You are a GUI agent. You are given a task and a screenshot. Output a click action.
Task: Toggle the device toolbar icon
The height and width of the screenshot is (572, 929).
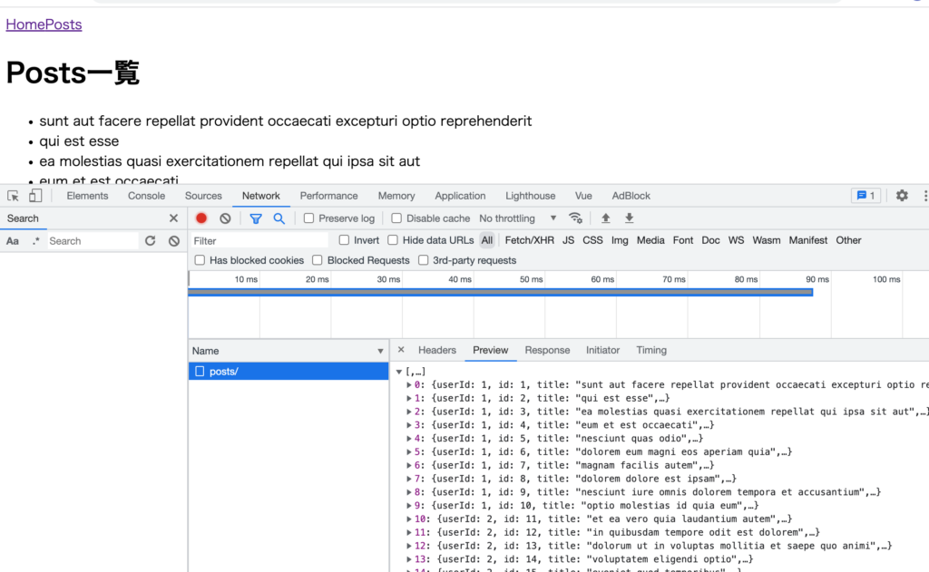point(34,196)
